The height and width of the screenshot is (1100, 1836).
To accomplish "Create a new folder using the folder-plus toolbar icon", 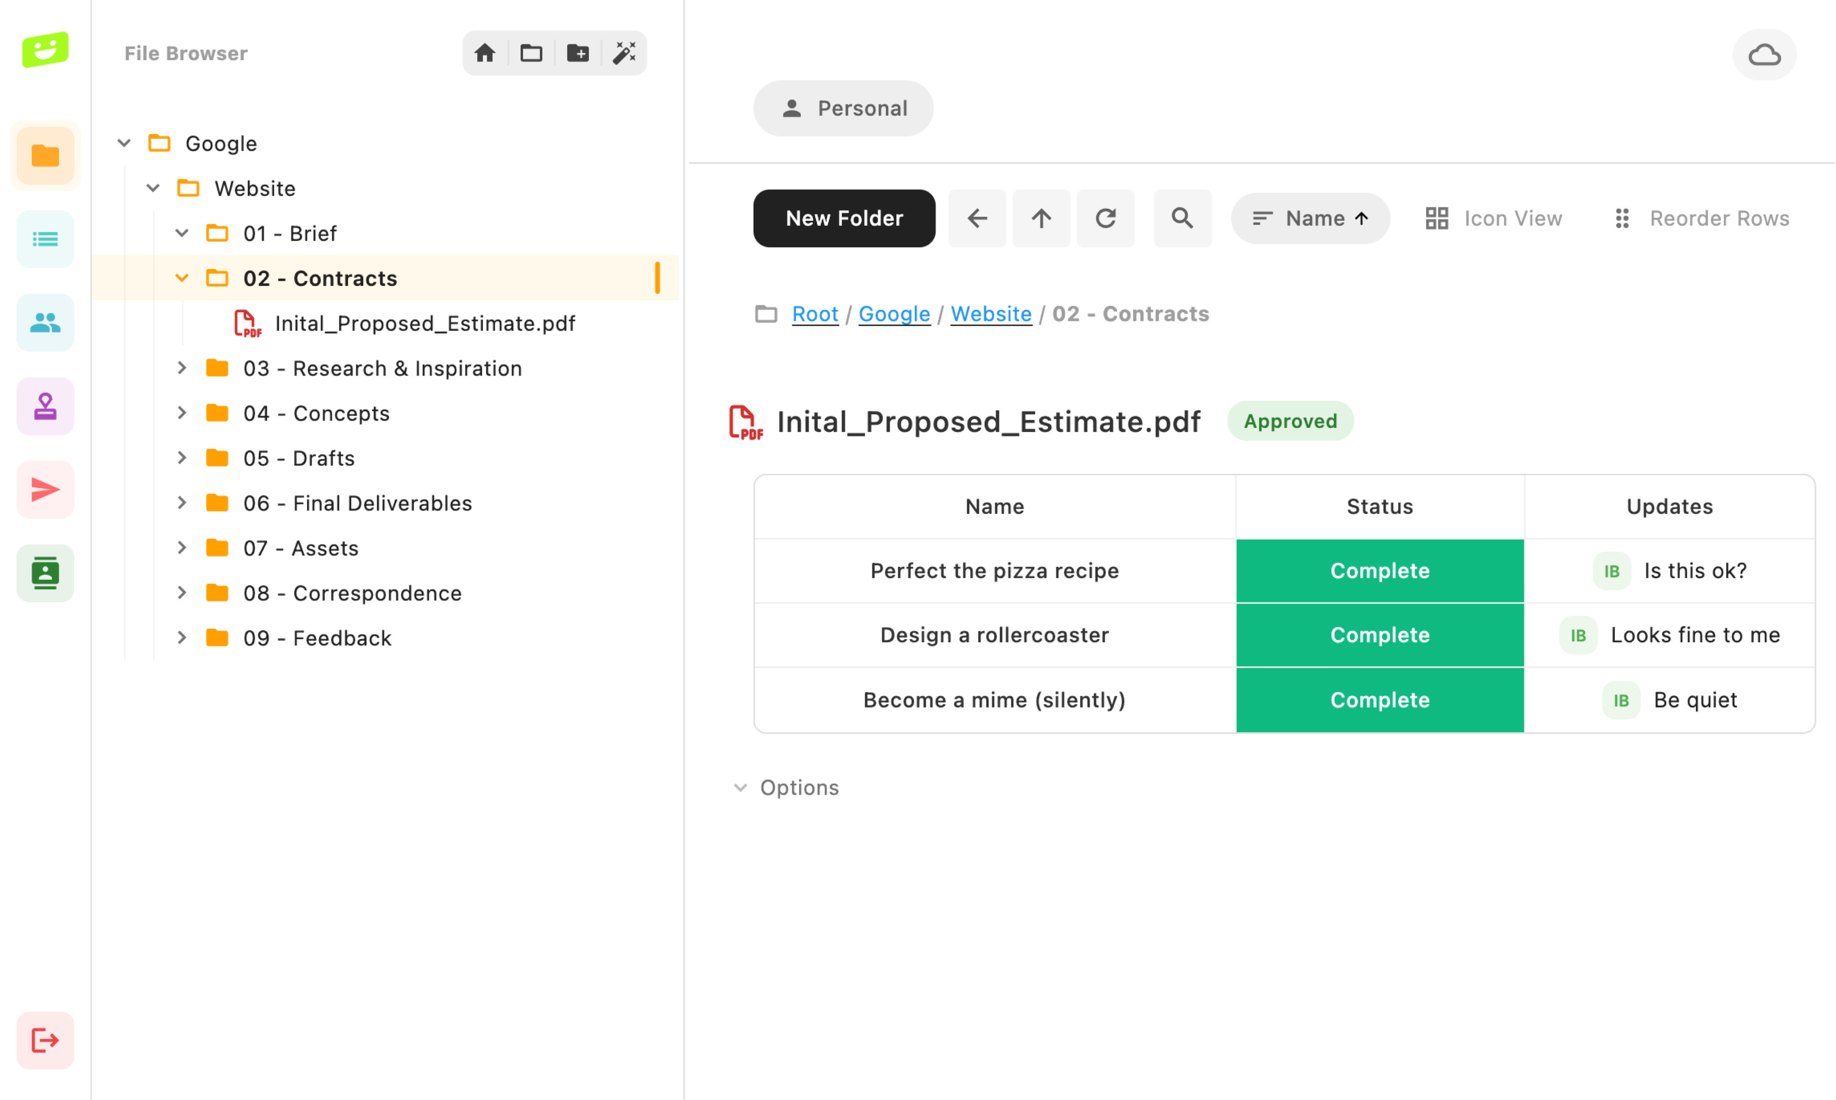I will (x=578, y=53).
